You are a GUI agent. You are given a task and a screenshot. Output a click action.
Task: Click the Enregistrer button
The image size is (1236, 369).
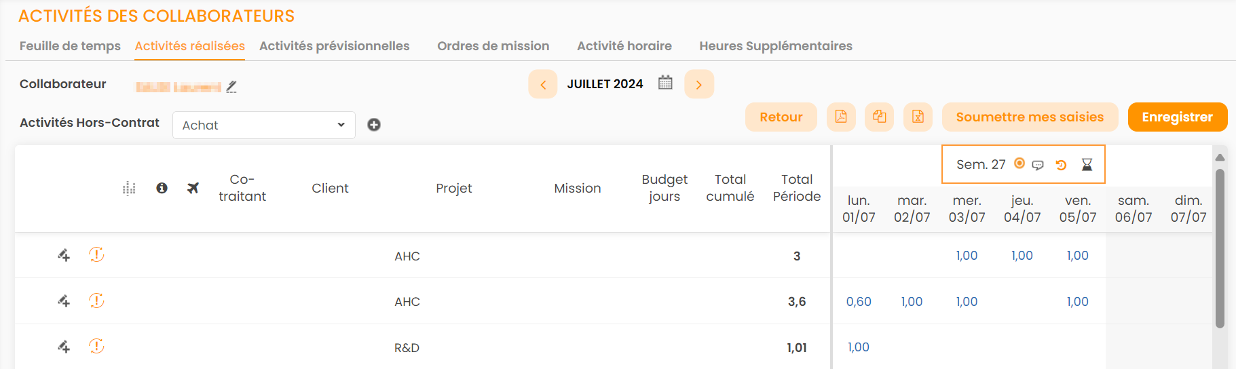click(1177, 117)
